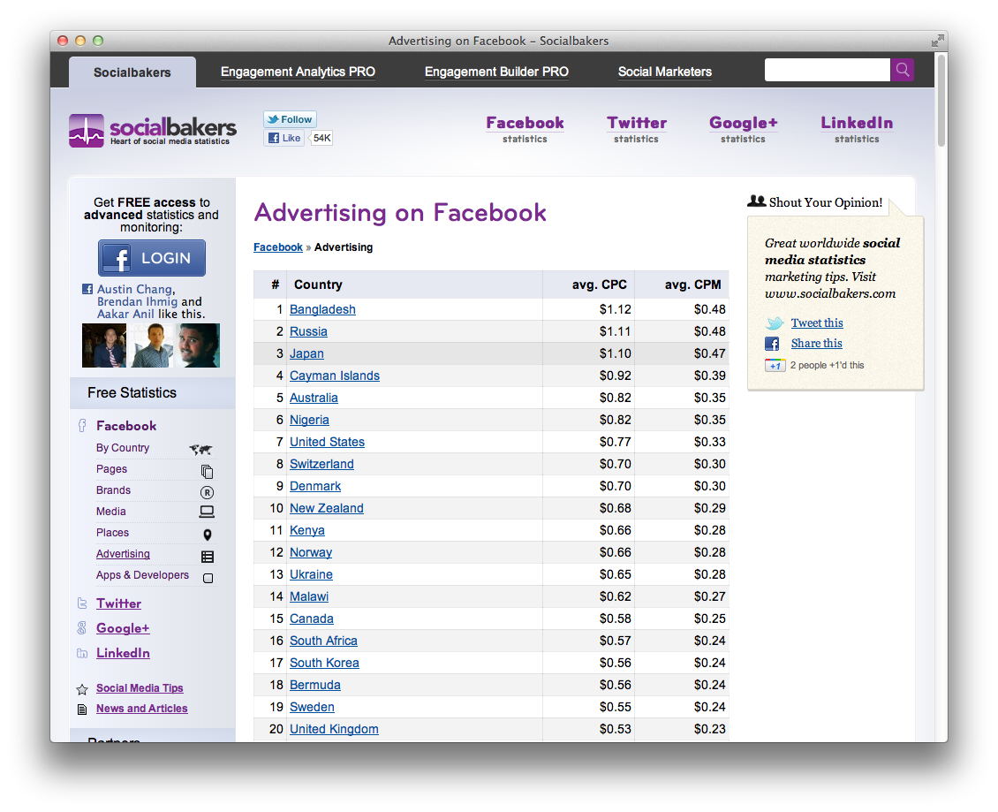Click the Twitter bird icon in sidebar
This screenshot has width=998, height=812.
tap(82, 603)
